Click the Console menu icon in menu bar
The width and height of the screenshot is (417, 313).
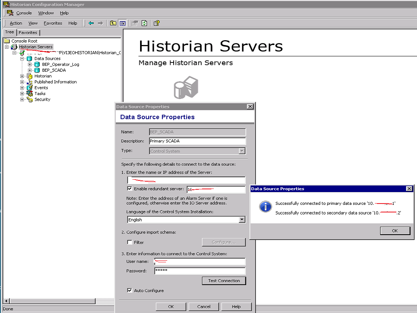click(10, 13)
